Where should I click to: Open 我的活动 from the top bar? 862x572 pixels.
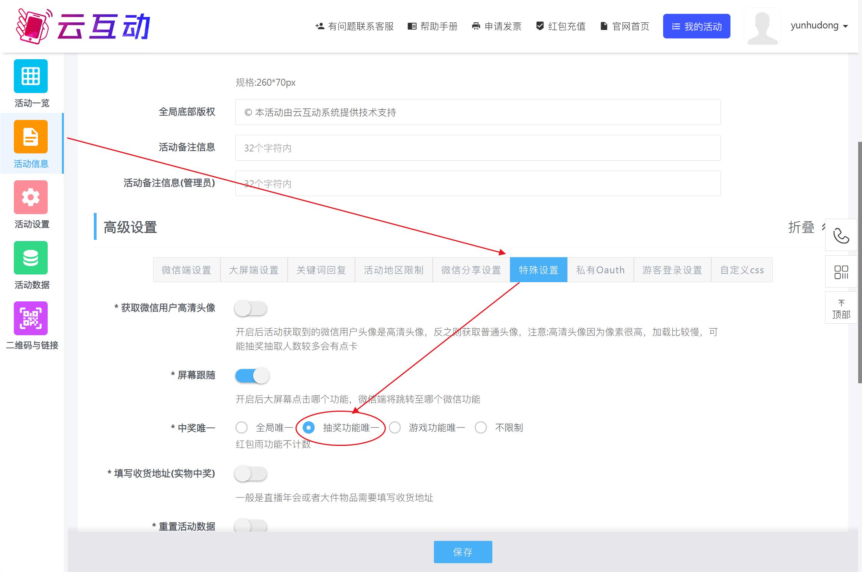tap(696, 26)
